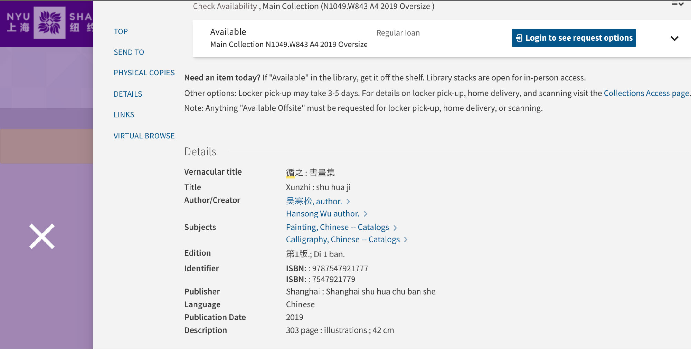
Task: Click the chevron after Calligraphy, Chinese -- Catalogs
Action: point(406,240)
